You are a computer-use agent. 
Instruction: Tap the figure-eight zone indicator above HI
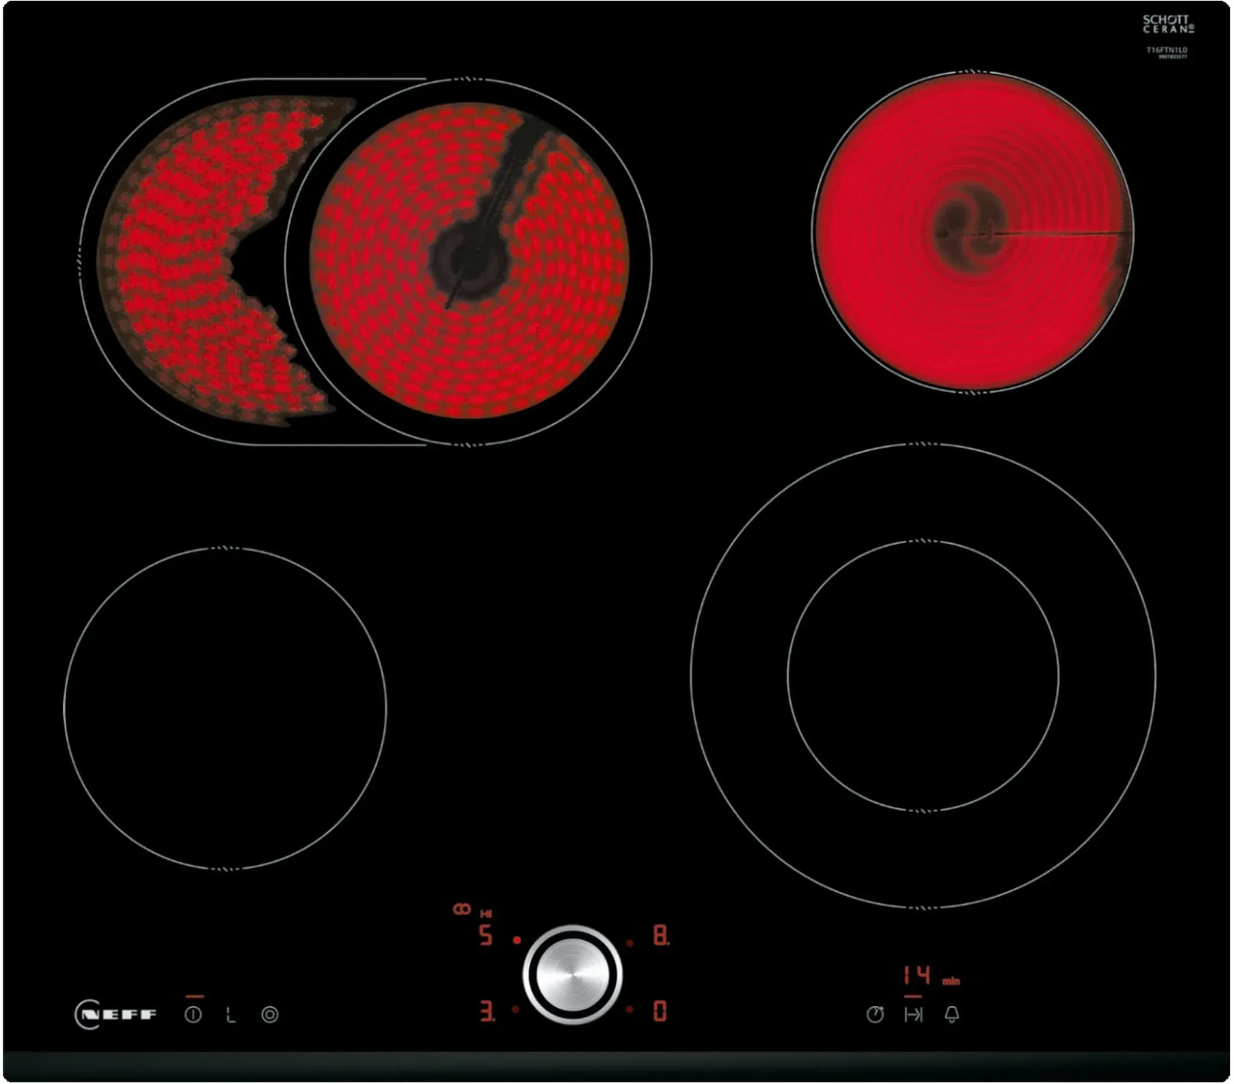click(x=462, y=909)
